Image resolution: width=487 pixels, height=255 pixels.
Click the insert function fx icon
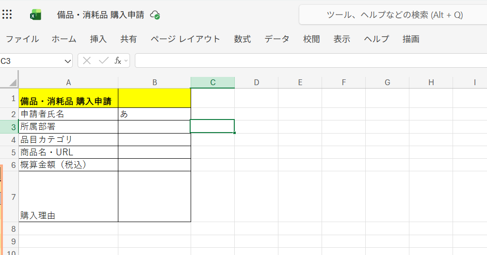tap(117, 60)
